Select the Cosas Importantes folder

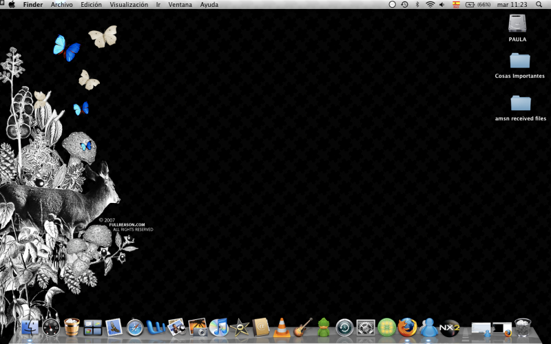coord(520,61)
